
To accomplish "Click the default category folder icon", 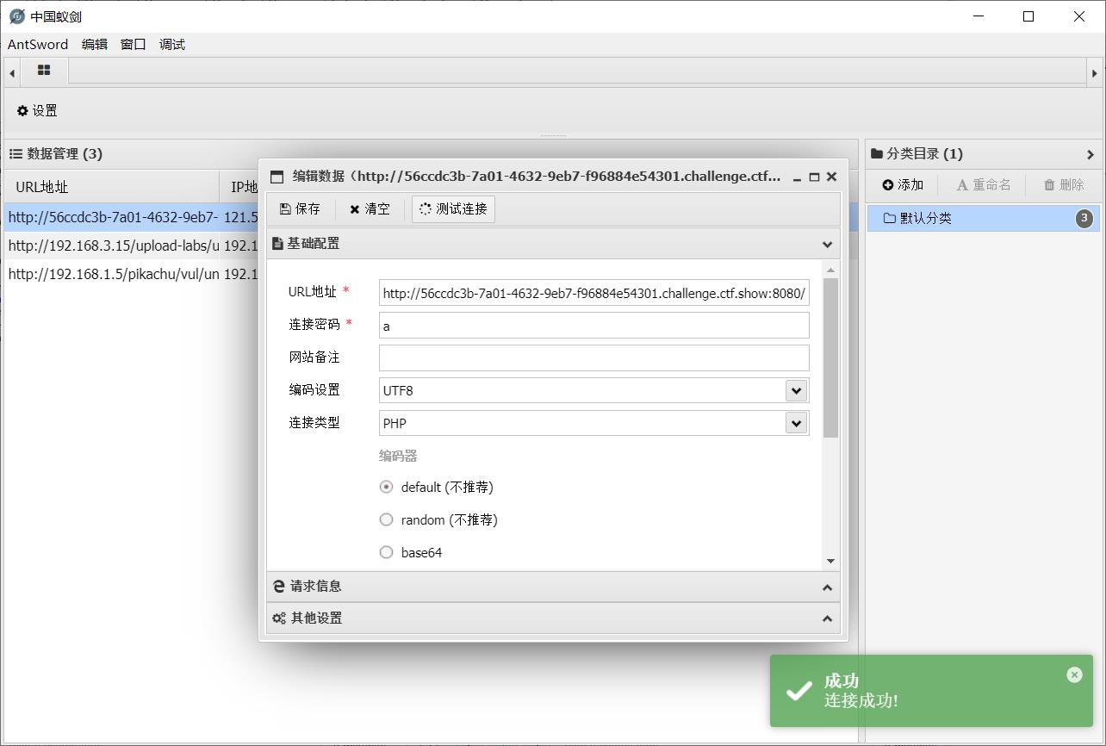I will tap(890, 218).
